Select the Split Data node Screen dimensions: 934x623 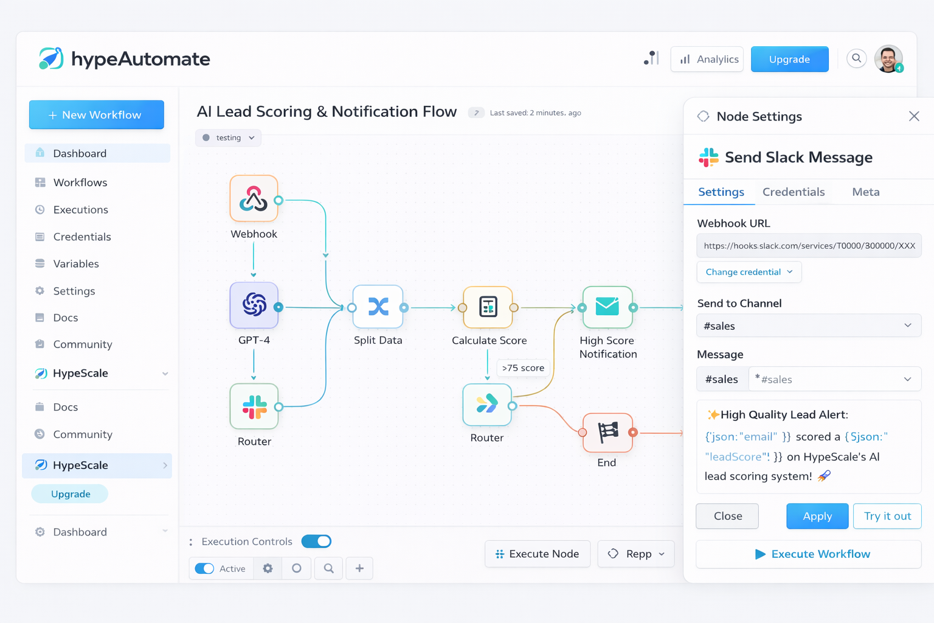pos(378,307)
